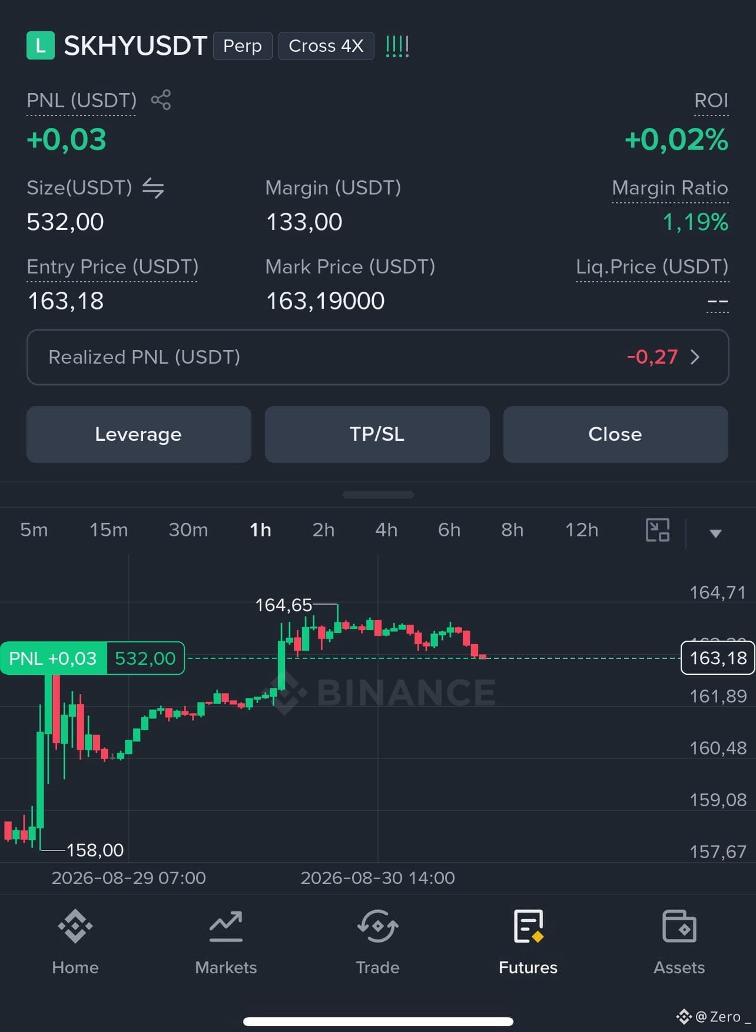This screenshot has width=756, height=1032.
Task: Open more timeframes dropdown arrow
Action: [715, 533]
